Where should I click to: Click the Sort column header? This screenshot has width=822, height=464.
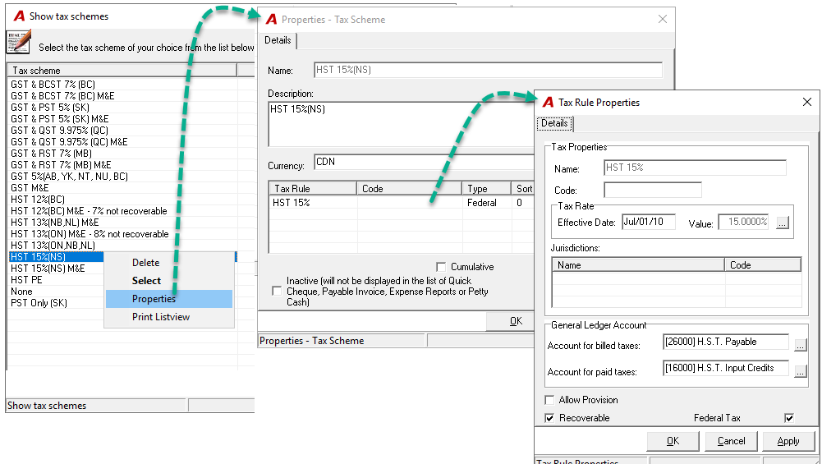pos(522,188)
